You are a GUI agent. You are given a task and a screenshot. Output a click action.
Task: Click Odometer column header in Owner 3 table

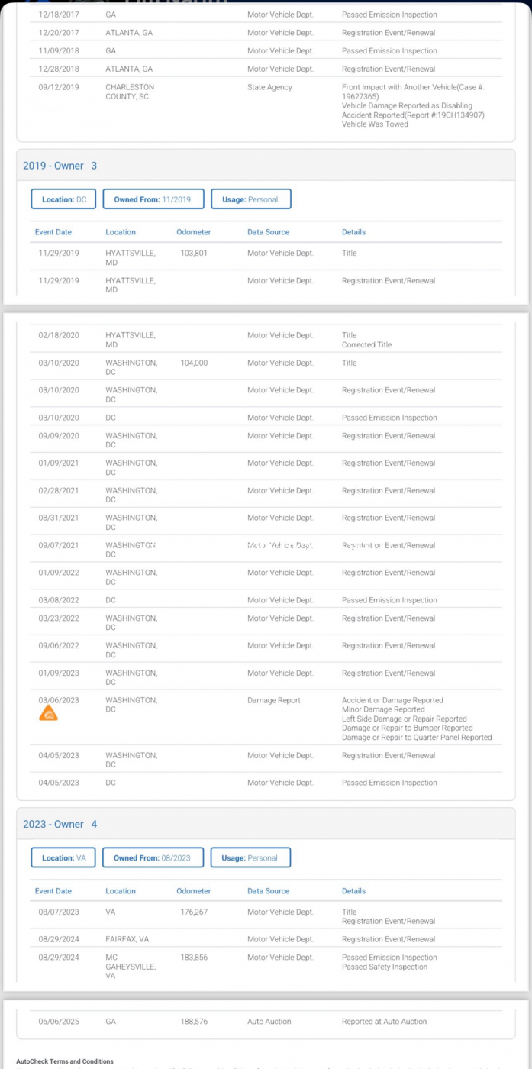(193, 232)
